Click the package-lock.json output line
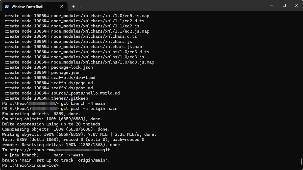 (72, 67)
